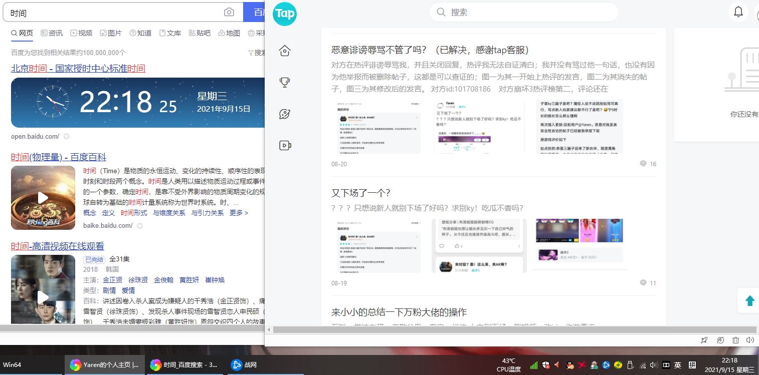This screenshot has width=759, height=375.
Task: Click the trash can icon in bottom toolbar
Action: pos(735,340)
